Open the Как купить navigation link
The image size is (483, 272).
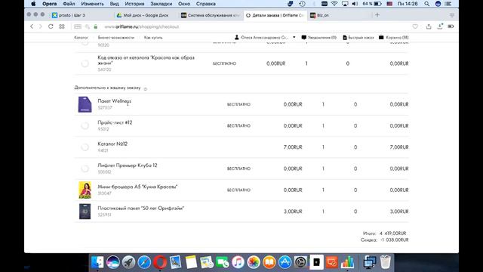(153, 37)
